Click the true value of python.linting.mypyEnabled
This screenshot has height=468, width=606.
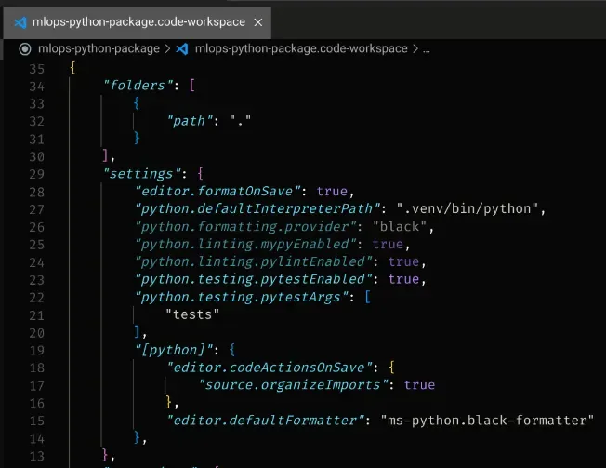click(x=388, y=245)
